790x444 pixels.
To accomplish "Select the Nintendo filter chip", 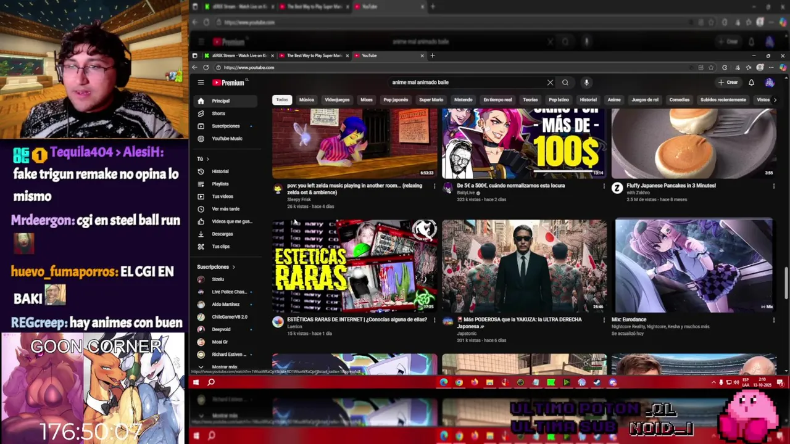I will coord(463,100).
